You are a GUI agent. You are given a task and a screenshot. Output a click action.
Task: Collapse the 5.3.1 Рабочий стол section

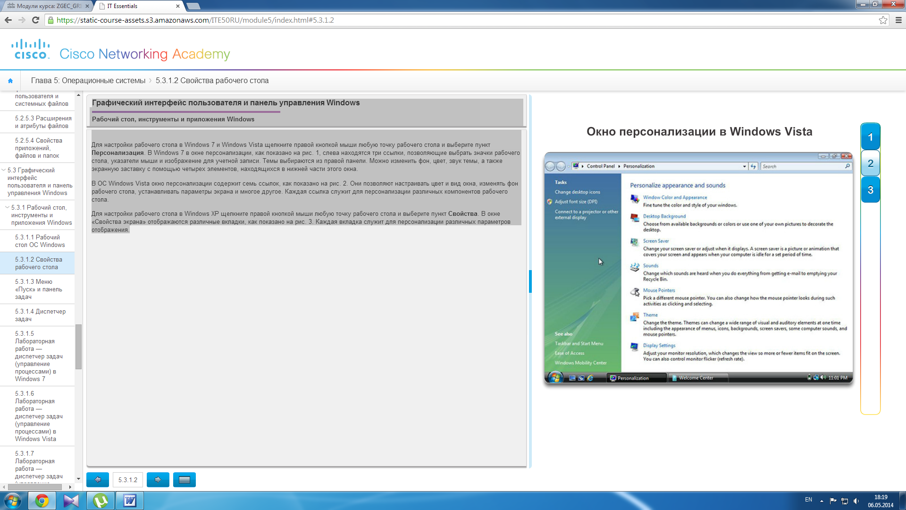point(7,207)
